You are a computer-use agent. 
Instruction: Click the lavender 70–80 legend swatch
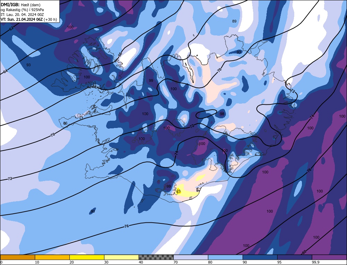pos(191,257)
